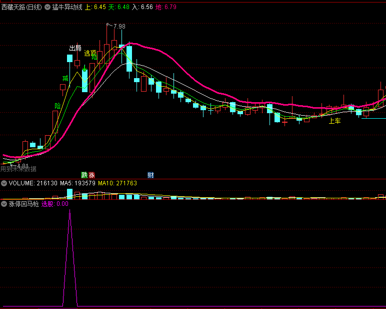Click the MA5: 193579 readout
This screenshot has width=386, height=309.
pyautogui.click(x=78, y=183)
